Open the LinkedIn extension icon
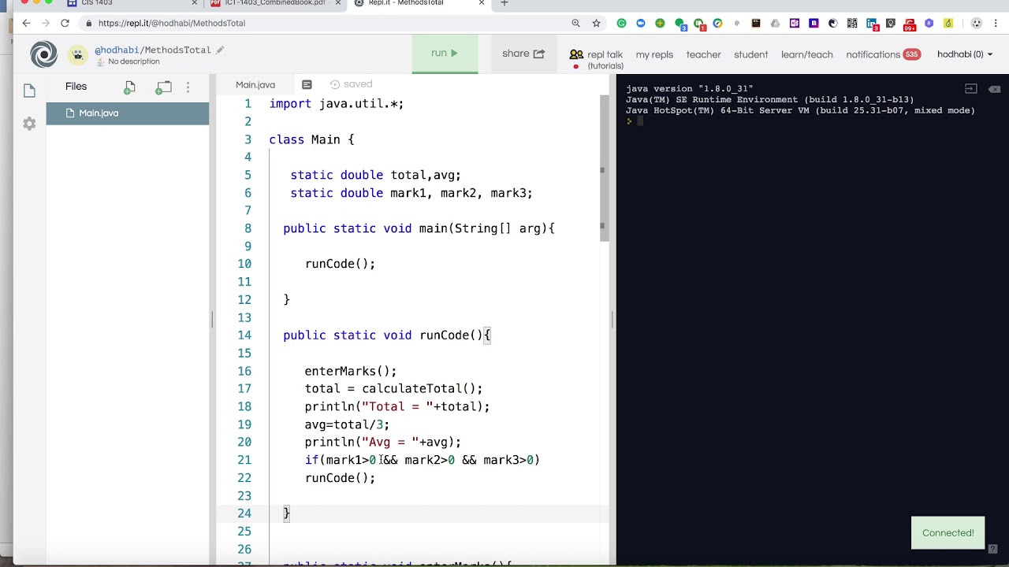1009x567 pixels. (x=872, y=24)
